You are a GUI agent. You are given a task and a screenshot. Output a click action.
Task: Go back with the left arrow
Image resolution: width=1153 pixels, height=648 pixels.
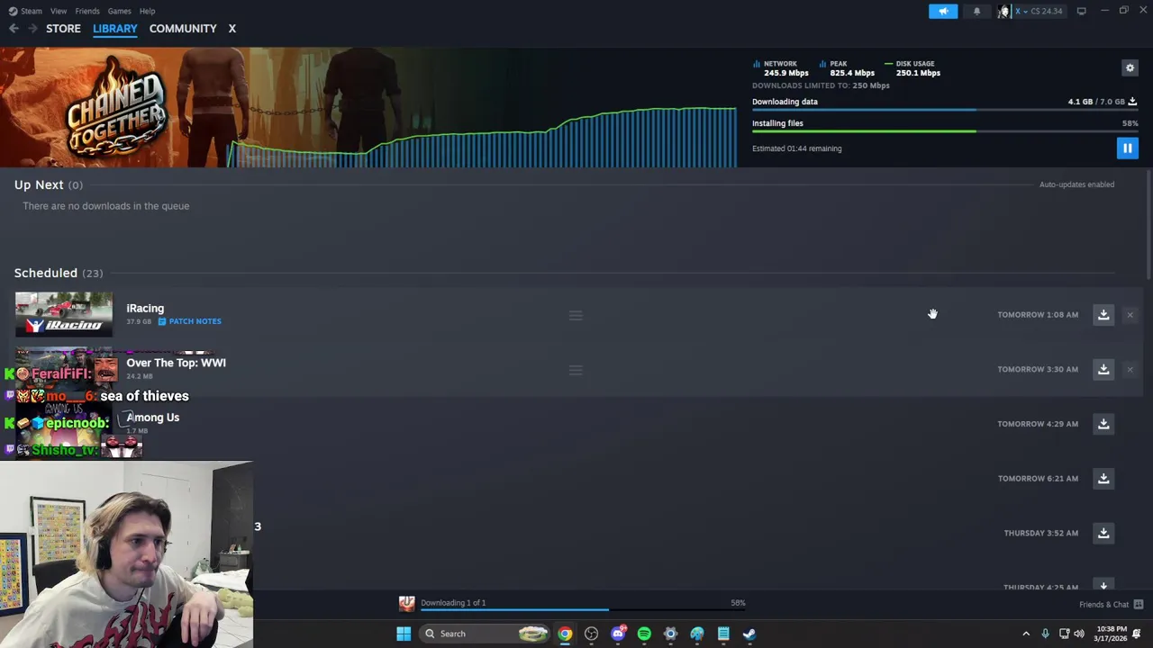pyautogui.click(x=14, y=29)
